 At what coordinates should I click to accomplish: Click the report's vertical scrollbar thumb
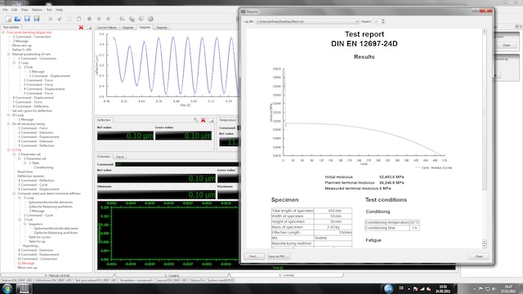click(x=485, y=112)
